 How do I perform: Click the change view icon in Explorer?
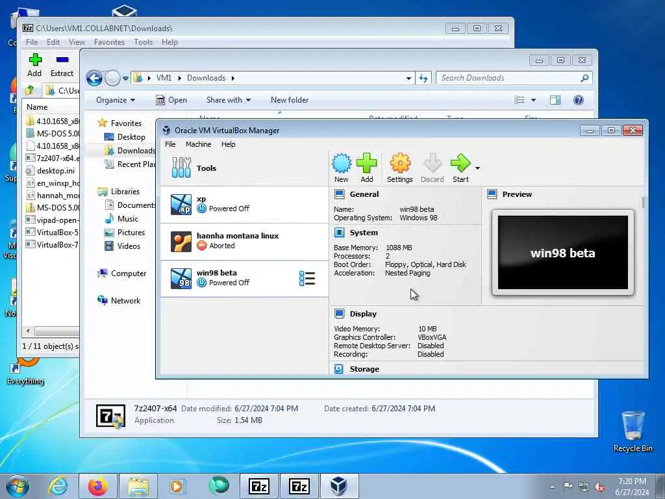(x=520, y=100)
